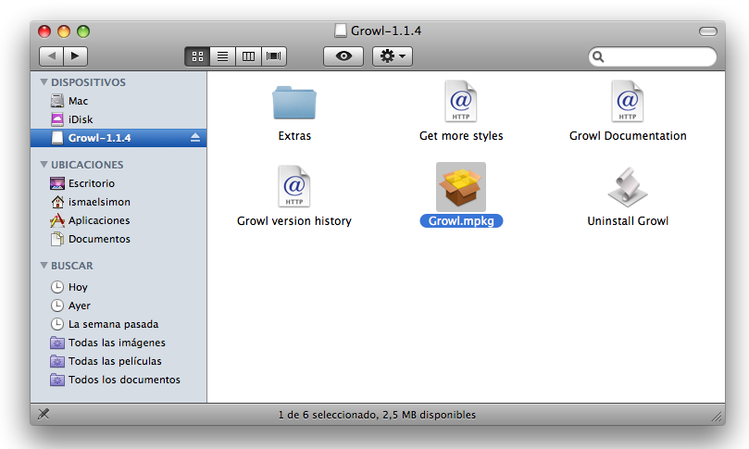The image size is (749, 449).
Task: Select the Hoy clock search icon
Action: pos(57,287)
